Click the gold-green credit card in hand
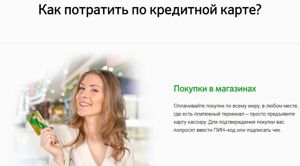This screenshot has height=166, width=300. pos(37,123)
